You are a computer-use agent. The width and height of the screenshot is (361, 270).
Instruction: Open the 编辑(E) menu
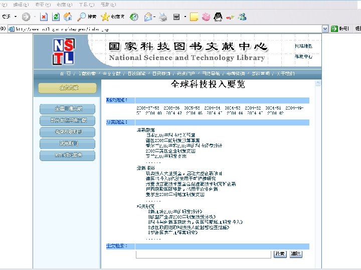21,4
